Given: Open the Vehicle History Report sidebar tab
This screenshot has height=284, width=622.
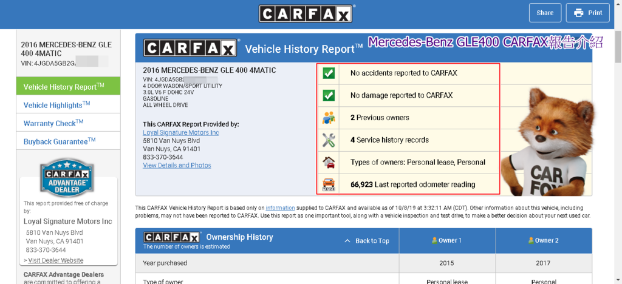Looking at the screenshot, I should tap(68, 87).
